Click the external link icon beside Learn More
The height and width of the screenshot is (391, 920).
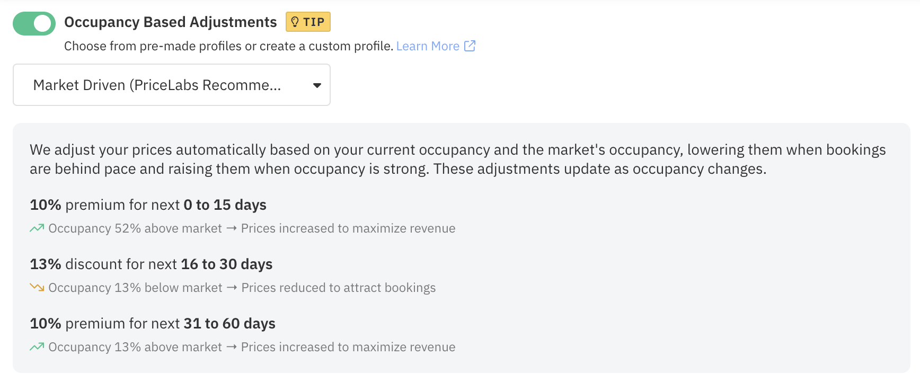470,46
